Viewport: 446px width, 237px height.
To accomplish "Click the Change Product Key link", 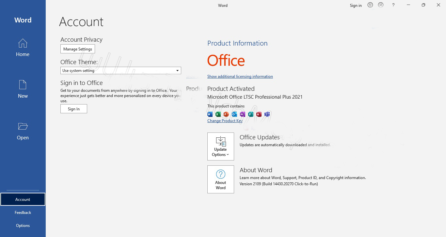I will (225, 121).
